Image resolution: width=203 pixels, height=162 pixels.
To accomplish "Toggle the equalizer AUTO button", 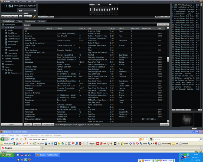I will point(44,17).
